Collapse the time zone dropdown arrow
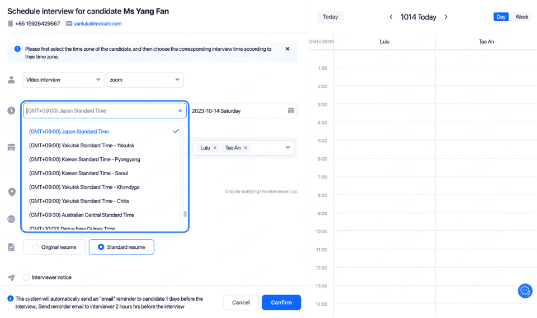Image resolution: width=537 pixels, height=318 pixels. [x=180, y=110]
